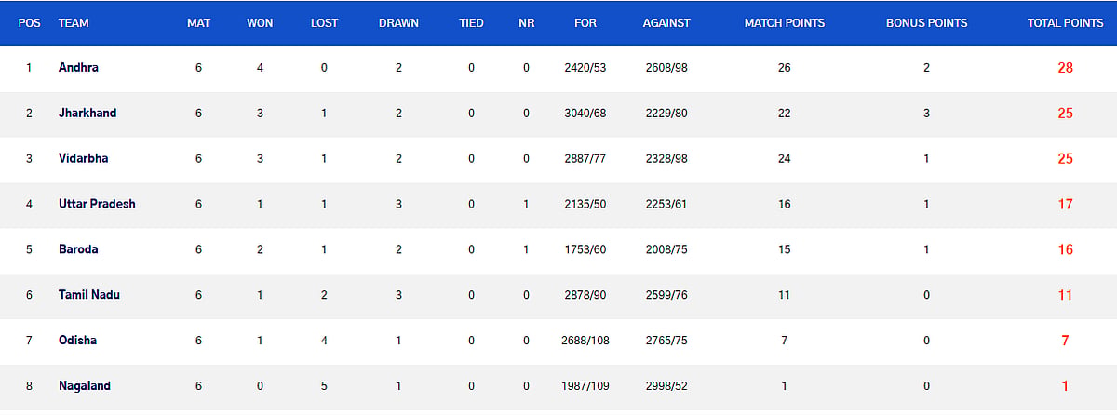1117x416 pixels.
Task: Click Tamil Nadu's FOR value 2878/90
Action: (585, 295)
